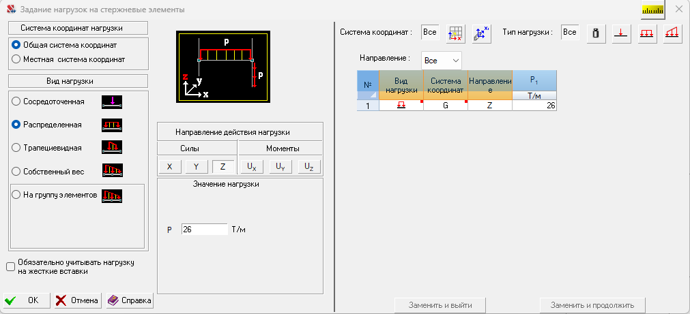Set force direction to Y
Screen dimensions: 690x314
197,167
